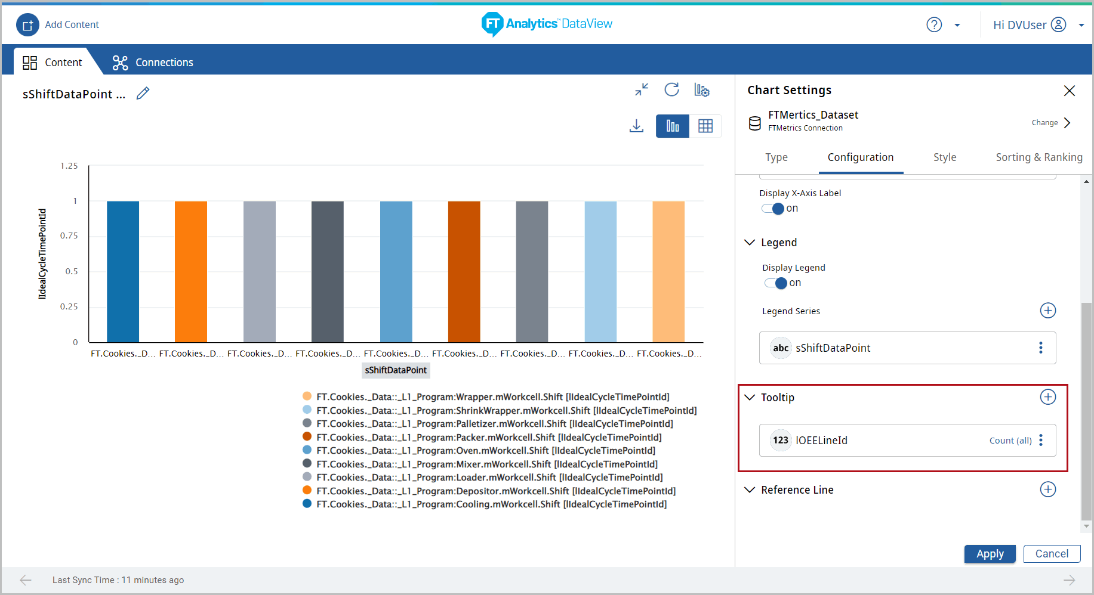The width and height of the screenshot is (1094, 595).
Task: Disable the Display Legend switch
Action: pyautogui.click(x=775, y=283)
